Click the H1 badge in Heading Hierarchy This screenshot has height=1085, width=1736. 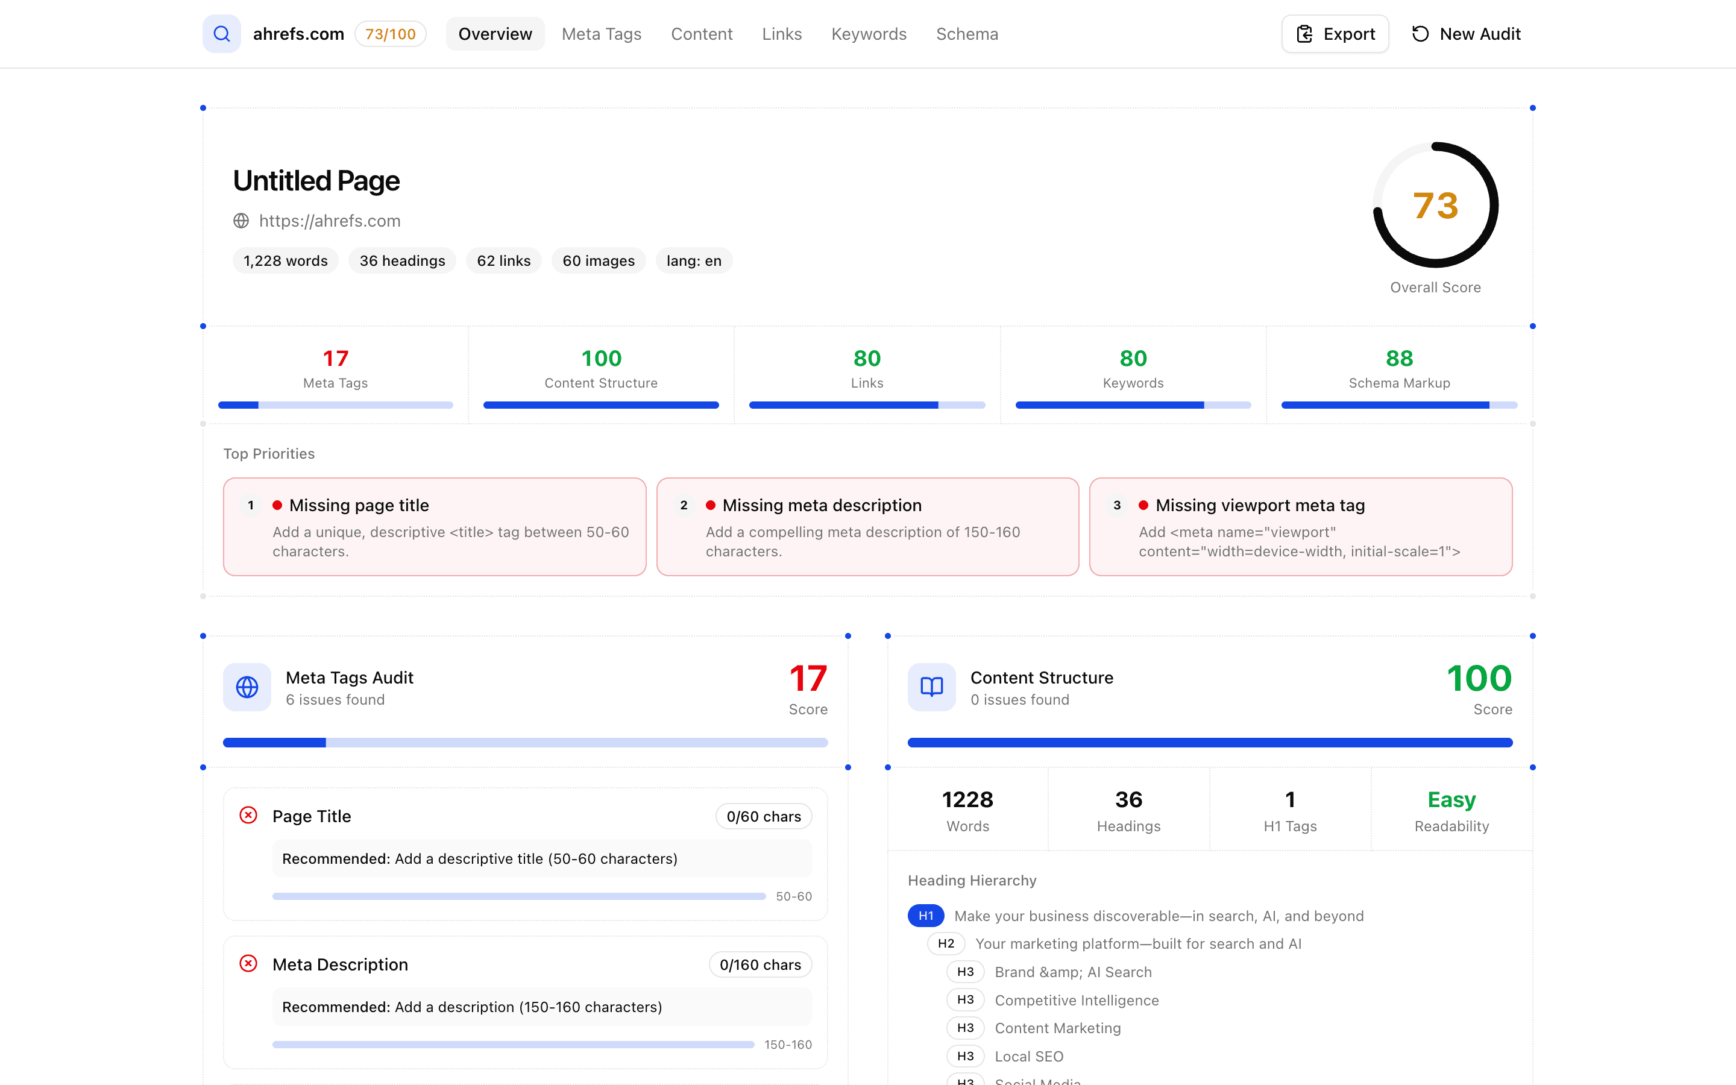(x=925, y=916)
